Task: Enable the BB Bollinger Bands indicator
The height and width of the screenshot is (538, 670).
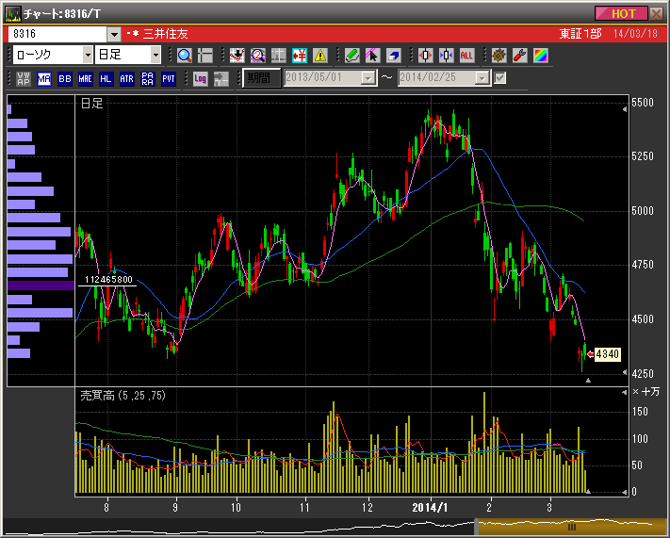Action: click(65, 78)
